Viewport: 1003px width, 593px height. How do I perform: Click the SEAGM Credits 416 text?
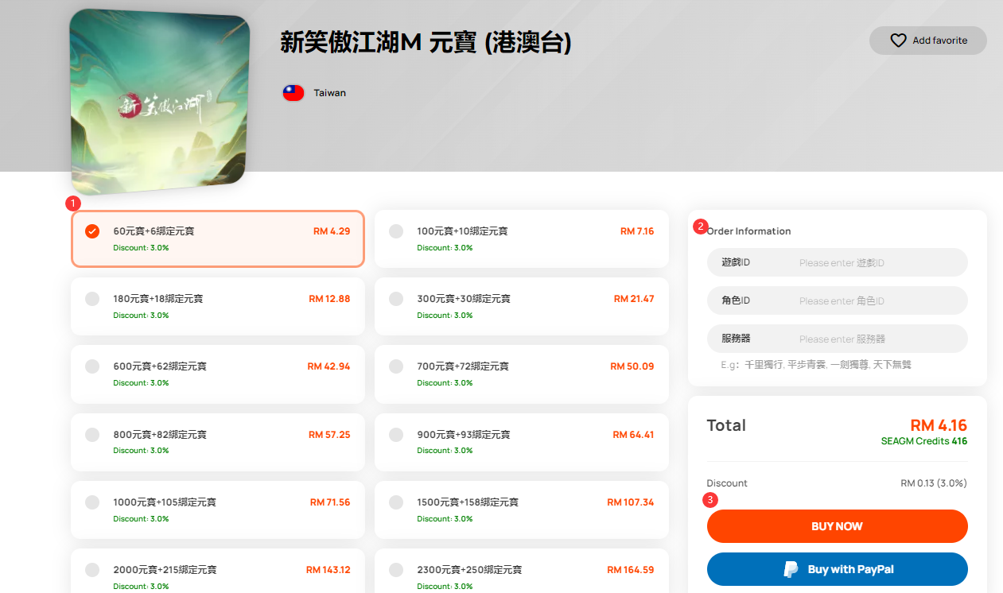(924, 441)
